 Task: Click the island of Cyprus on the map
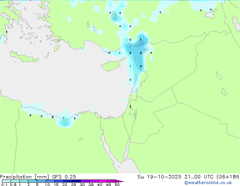[x=112, y=65]
